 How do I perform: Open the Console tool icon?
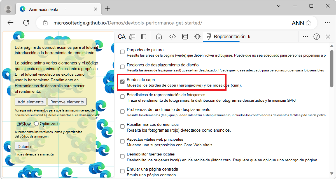coord(185,36)
